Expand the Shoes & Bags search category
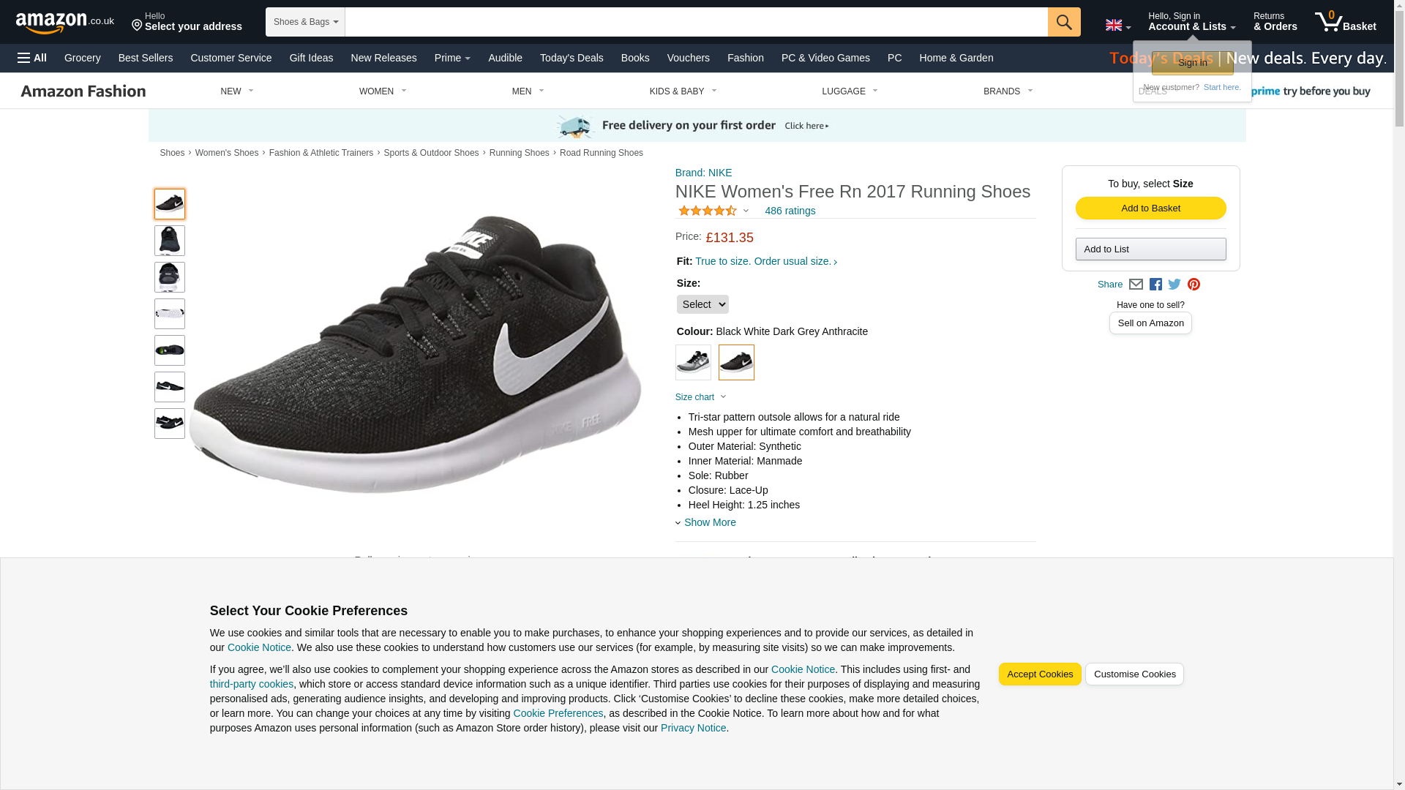The height and width of the screenshot is (790, 1405). (x=305, y=22)
